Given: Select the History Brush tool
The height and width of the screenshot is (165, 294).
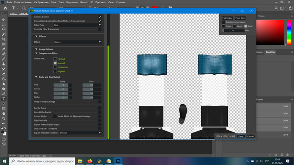Looking at the screenshot, I should point(4,69).
